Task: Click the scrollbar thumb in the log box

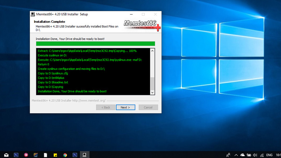Action: tap(152, 84)
